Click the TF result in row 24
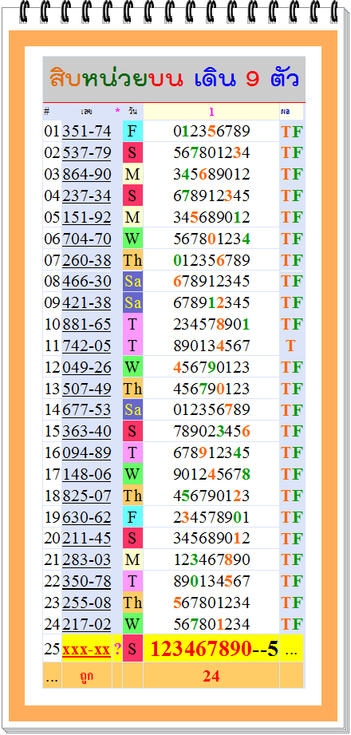The image size is (351, 735). (292, 624)
